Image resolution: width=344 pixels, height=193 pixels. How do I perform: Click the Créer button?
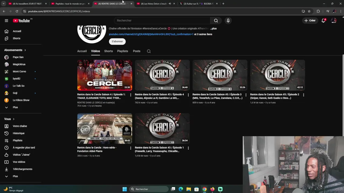point(310,21)
